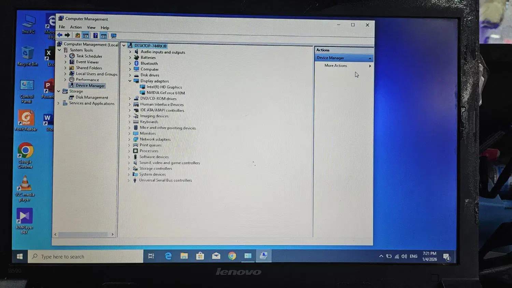Expand the Task Scheduler node

(65, 56)
